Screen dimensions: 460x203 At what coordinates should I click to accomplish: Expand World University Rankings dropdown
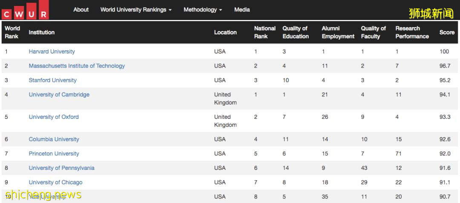136,9
